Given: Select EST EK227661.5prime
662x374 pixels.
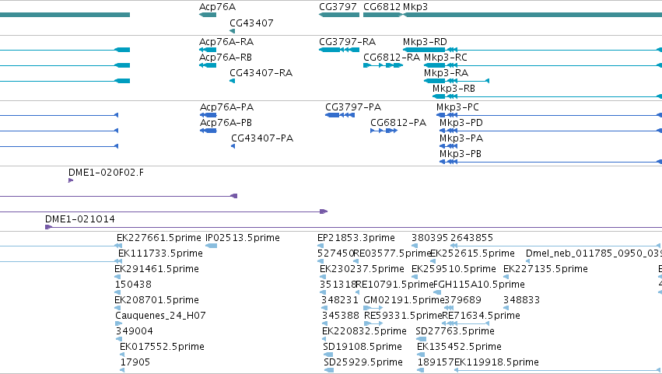Looking at the screenshot, I should point(159,238).
